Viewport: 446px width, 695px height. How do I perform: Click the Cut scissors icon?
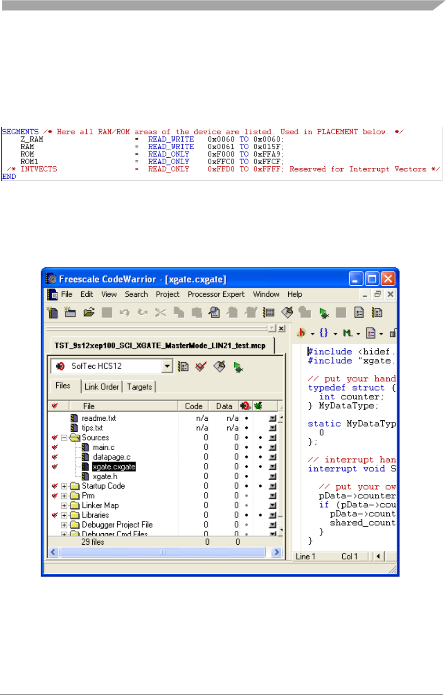pos(161,312)
